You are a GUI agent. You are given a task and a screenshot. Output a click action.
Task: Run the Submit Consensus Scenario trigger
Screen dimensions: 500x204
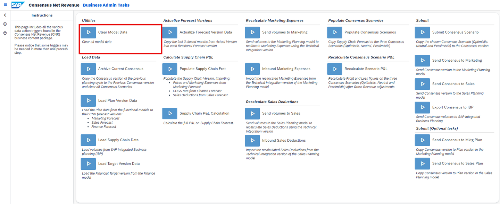[423, 32]
